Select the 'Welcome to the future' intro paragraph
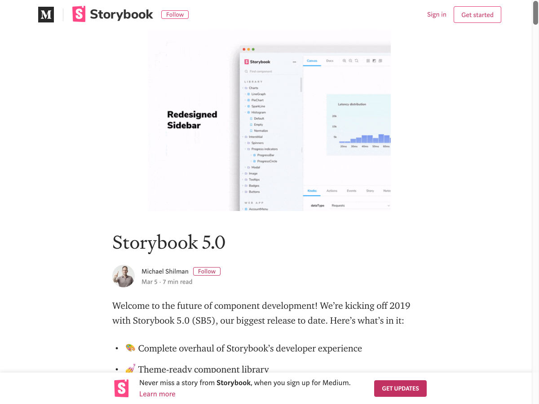539x404 pixels. click(x=261, y=313)
